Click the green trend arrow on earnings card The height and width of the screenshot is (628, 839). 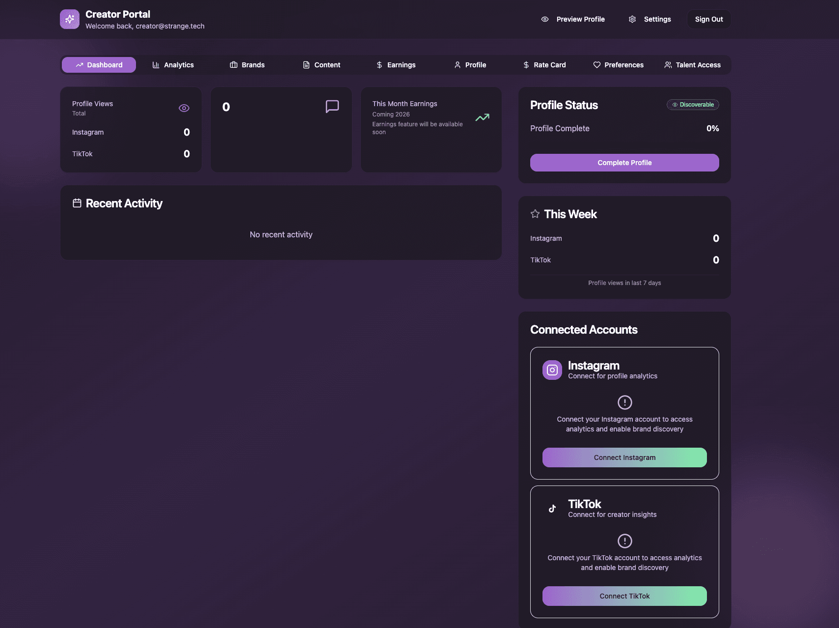(x=482, y=118)
